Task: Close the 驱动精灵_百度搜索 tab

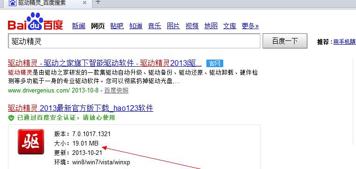Action: click(x=84, y=3)
